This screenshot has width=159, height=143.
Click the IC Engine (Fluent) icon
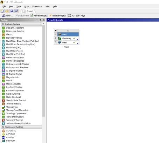coord(4,71)
